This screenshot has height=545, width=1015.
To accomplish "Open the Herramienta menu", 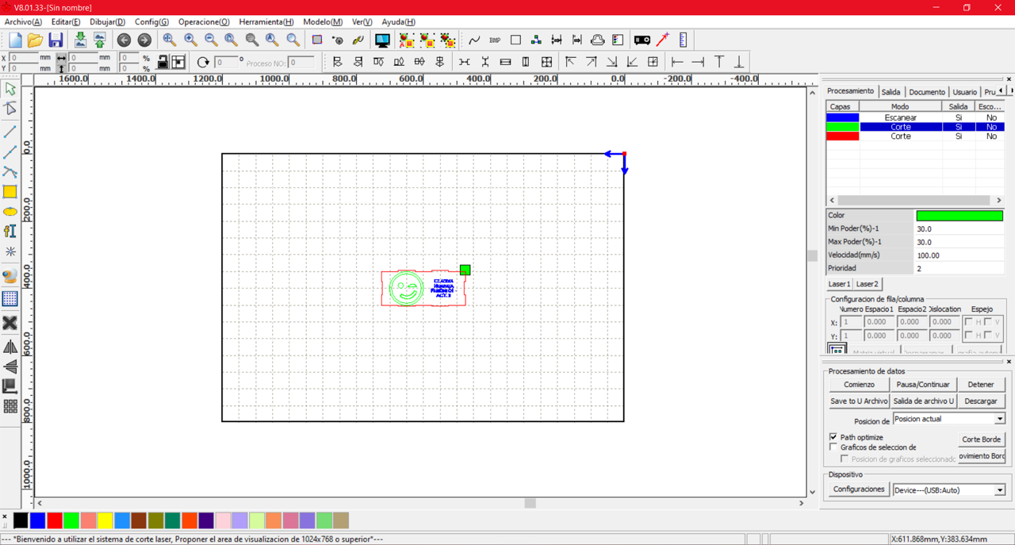I will coord(266,22).
